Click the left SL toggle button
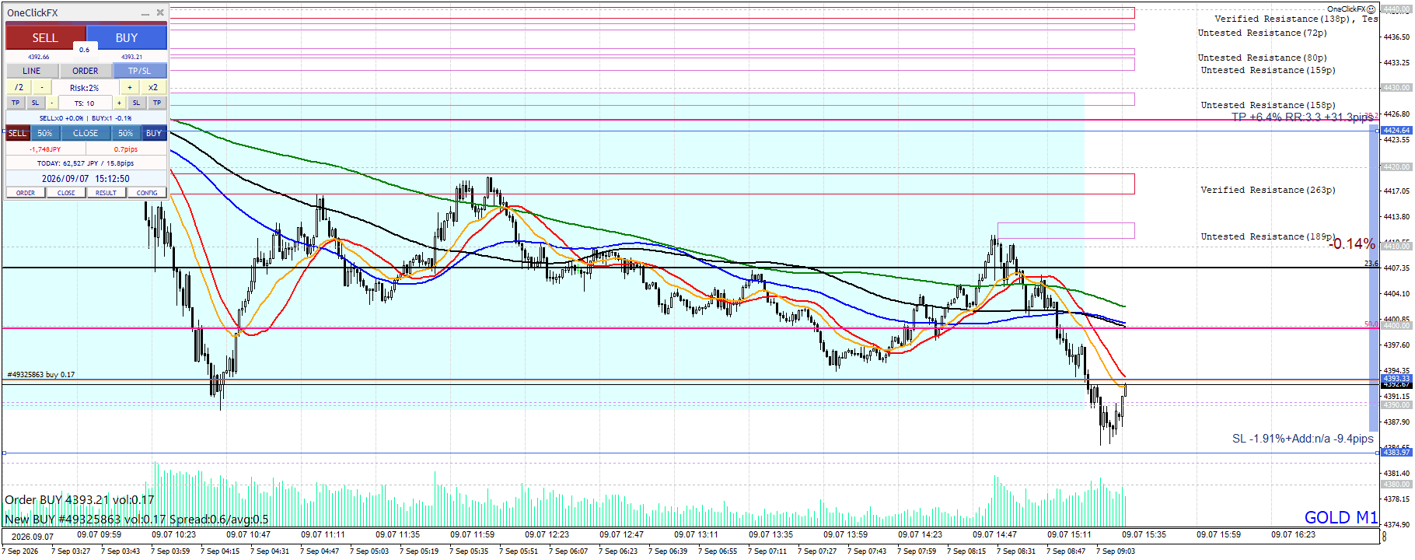This screenshot has height=560, width=1415. coord(35,103)
